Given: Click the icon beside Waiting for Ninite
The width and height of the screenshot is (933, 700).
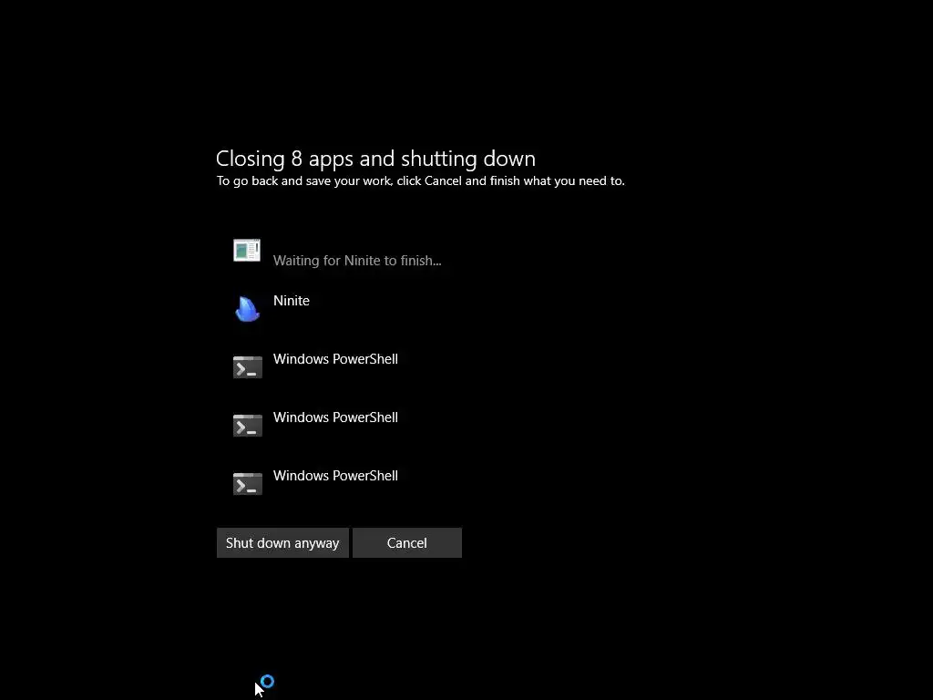Looking at the screenshot, I should coord(247,251).
